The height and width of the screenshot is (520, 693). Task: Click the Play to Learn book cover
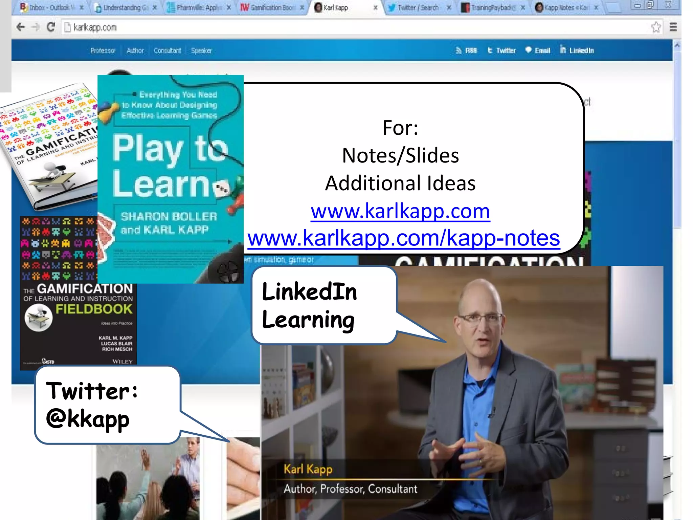(171, 179)
